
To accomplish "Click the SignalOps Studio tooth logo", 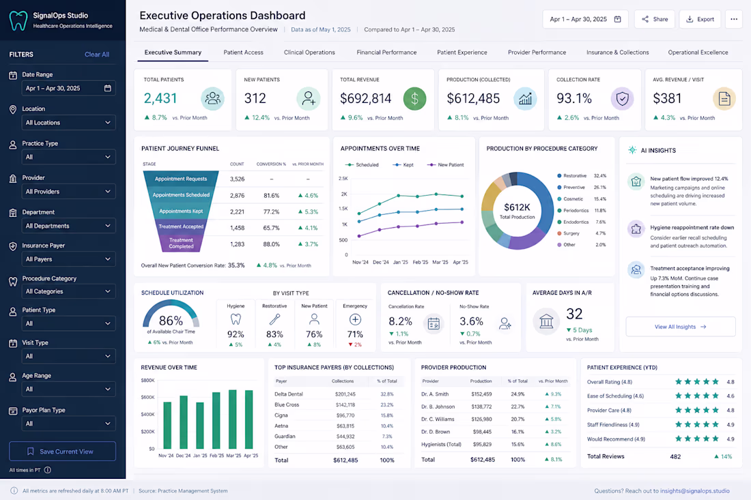I will coord(18,20).
